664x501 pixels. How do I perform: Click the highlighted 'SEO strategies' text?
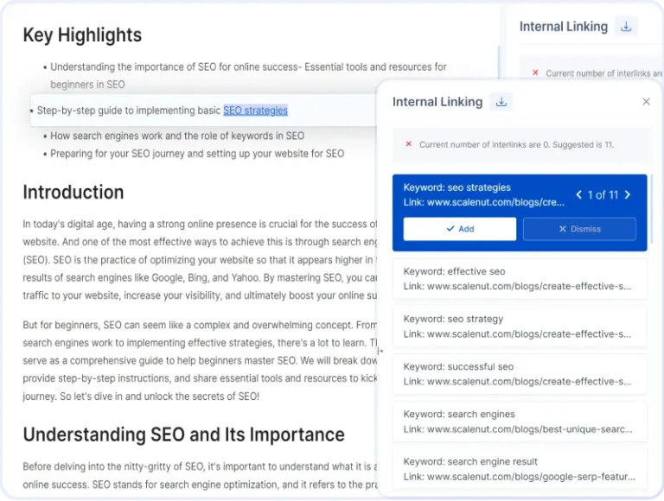point(255,111)
